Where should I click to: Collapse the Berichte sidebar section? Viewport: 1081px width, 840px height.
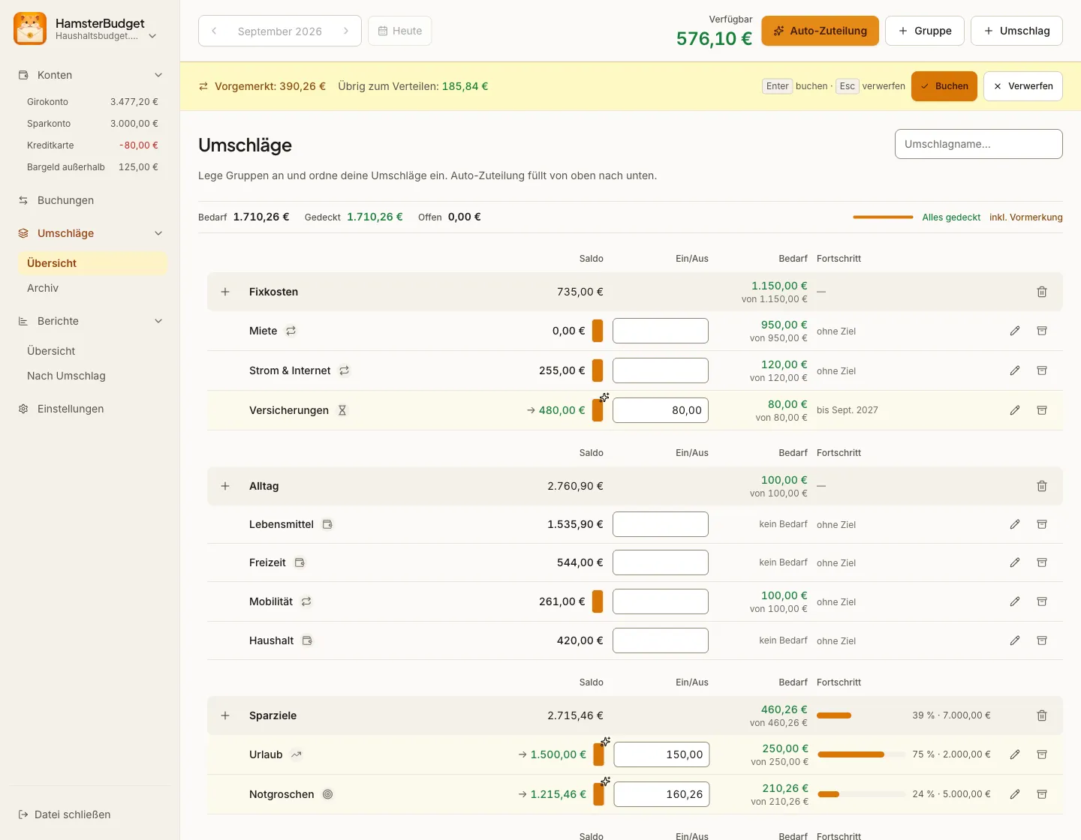[x=158, y=321]
